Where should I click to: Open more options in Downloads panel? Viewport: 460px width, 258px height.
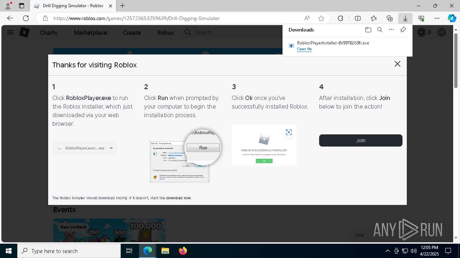pos(391,30)
